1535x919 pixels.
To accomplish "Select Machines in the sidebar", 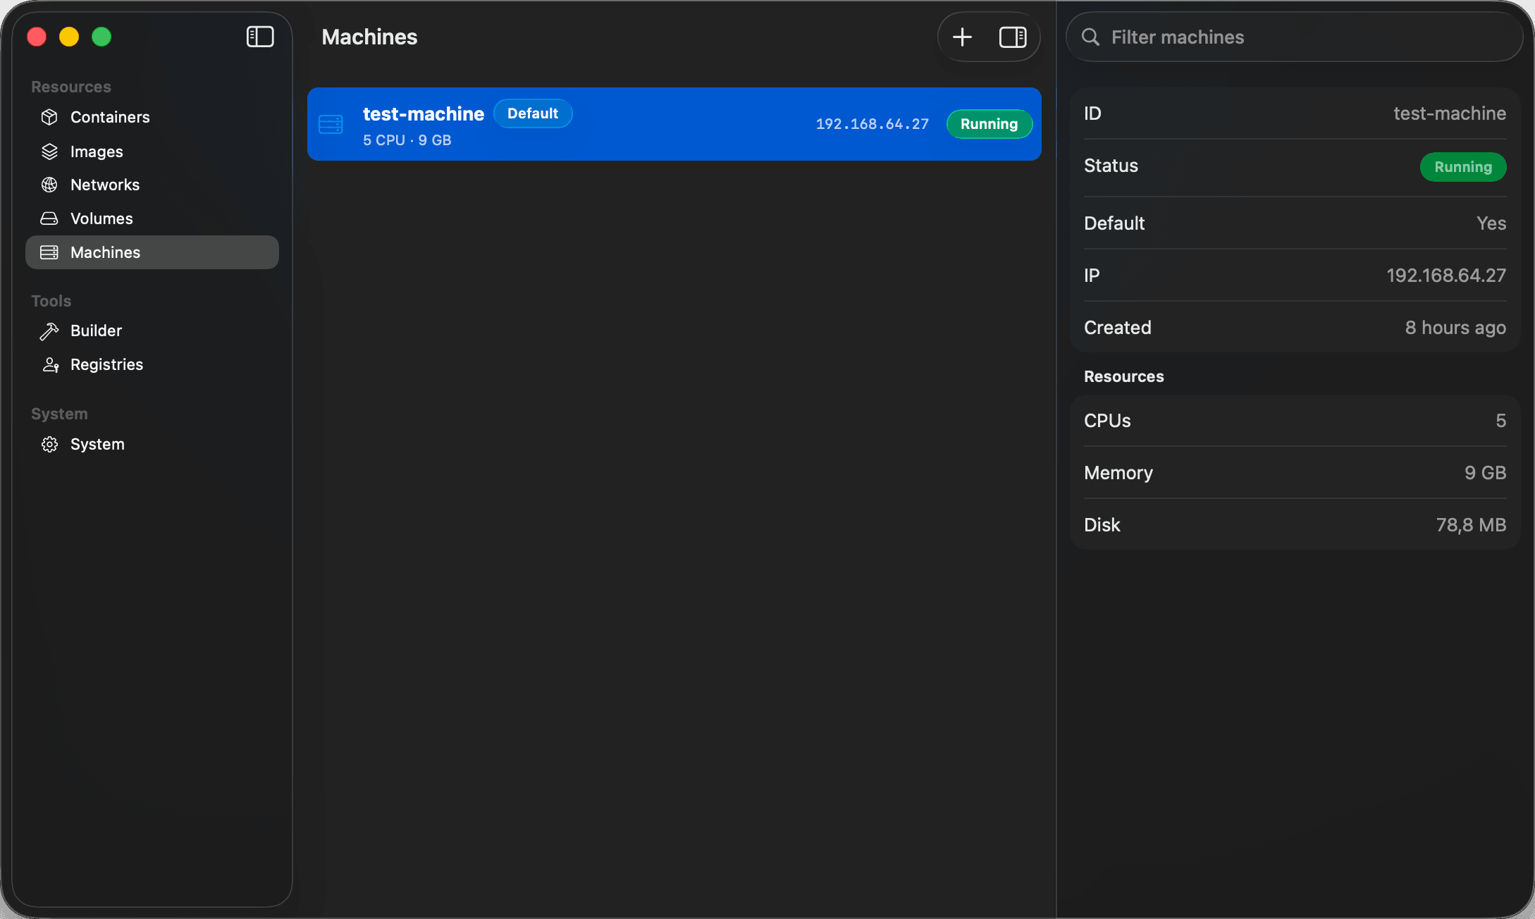I will click(x=152, y=252).
